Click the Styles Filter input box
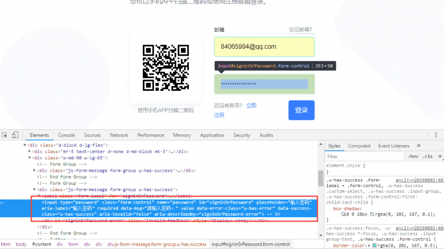The image size is (444, 249). (x=365, y=157)
